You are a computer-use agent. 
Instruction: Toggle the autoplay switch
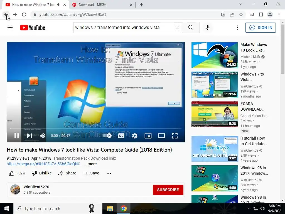point(107,136)
